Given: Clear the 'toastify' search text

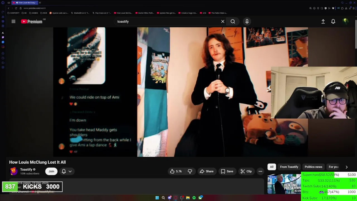Looking at the screenshot, I should tap(223, 21).
